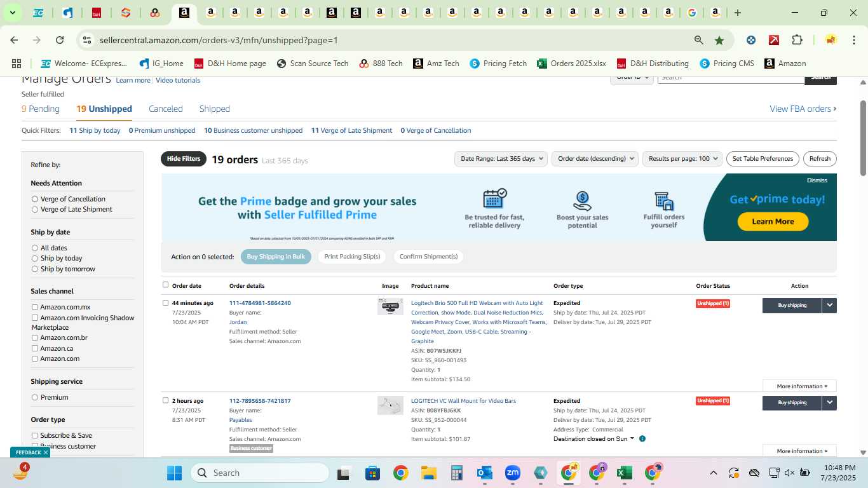Image resolution: width=868 pixels, height=488 pixels.
Task: Select Premium shipping service radio
Action: (x=35, y=397)
